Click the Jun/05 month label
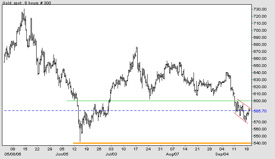275x159 pixels. pyautogui.click(x=62, y=154)
